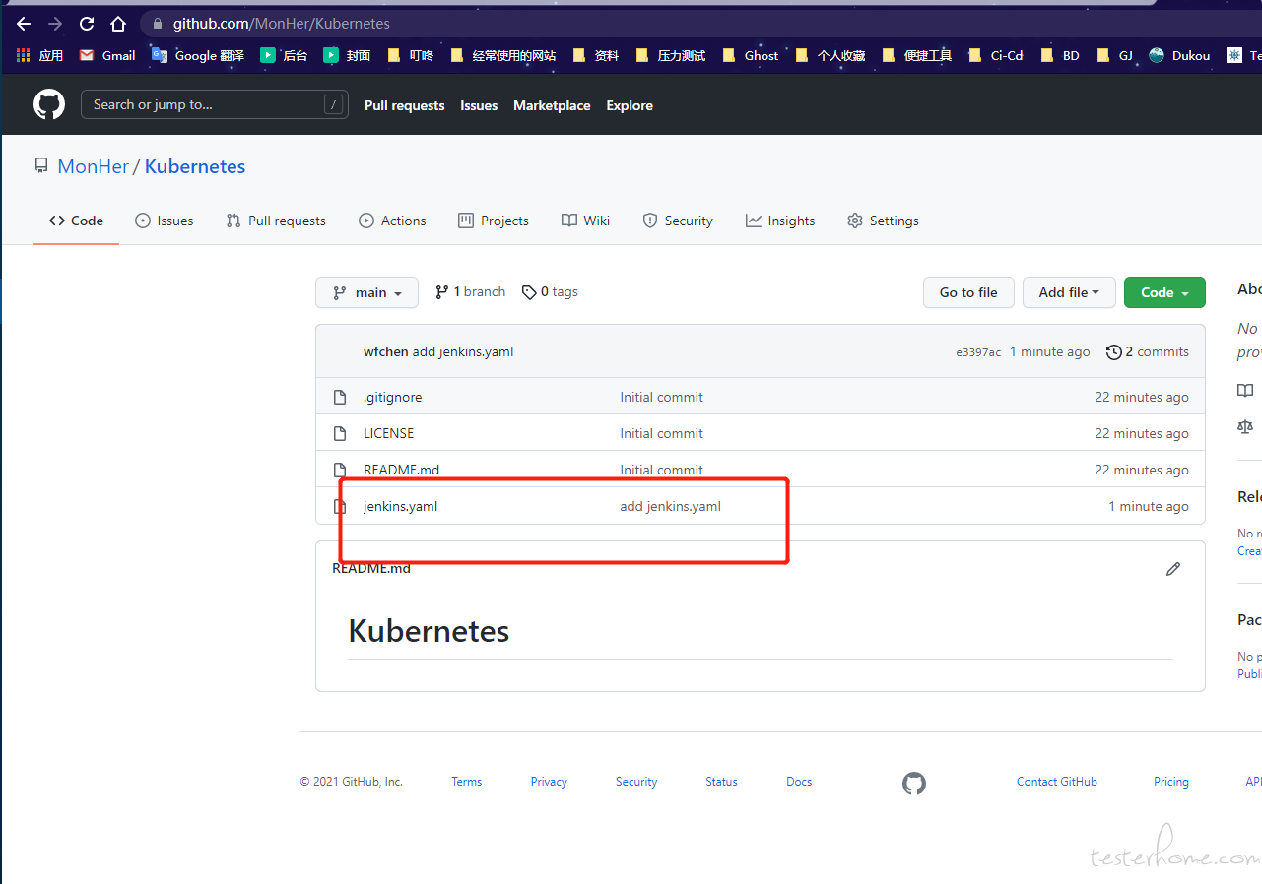Open the Terms footer link

point(467,782)
